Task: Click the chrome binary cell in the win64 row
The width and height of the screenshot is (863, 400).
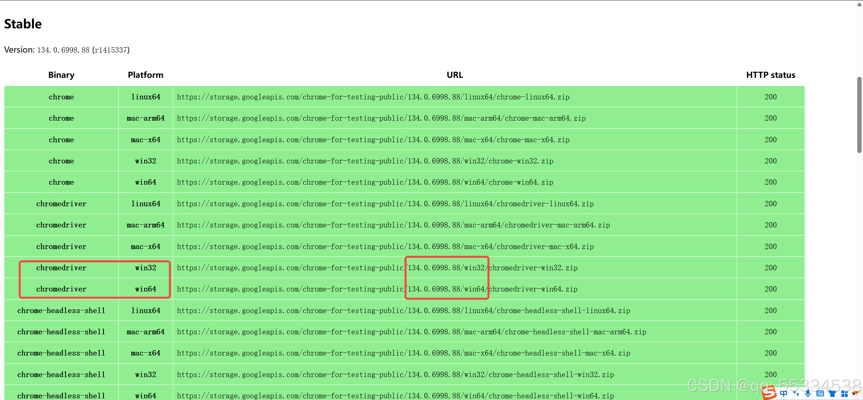Action: (x=61, y=182)
